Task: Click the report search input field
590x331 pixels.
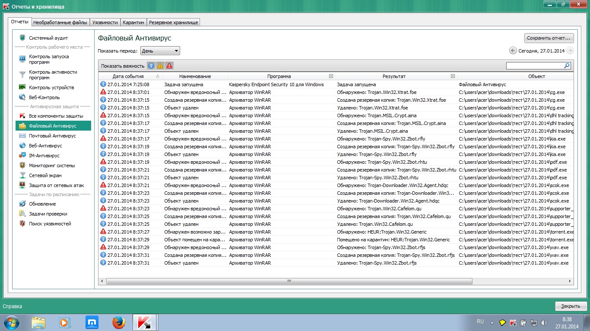Action: click(535, 66)
